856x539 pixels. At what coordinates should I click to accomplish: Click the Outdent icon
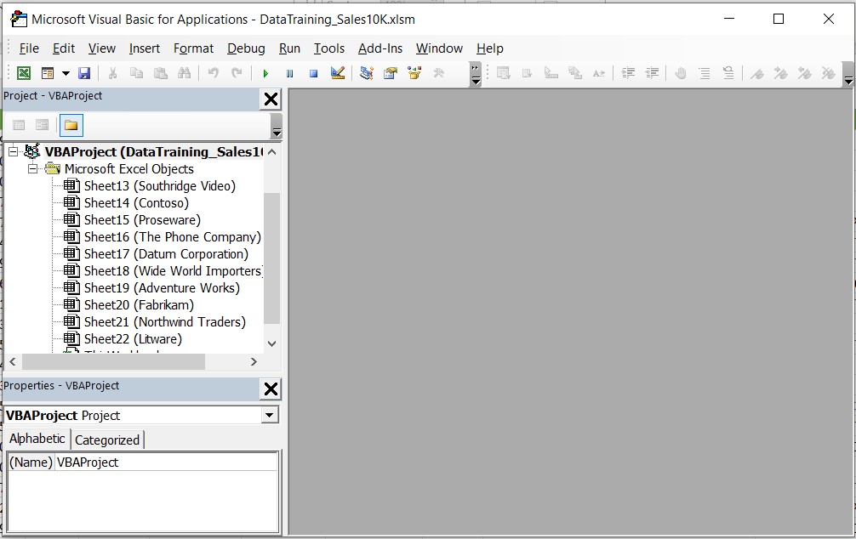pyautogui.click(x=652, y=73)
